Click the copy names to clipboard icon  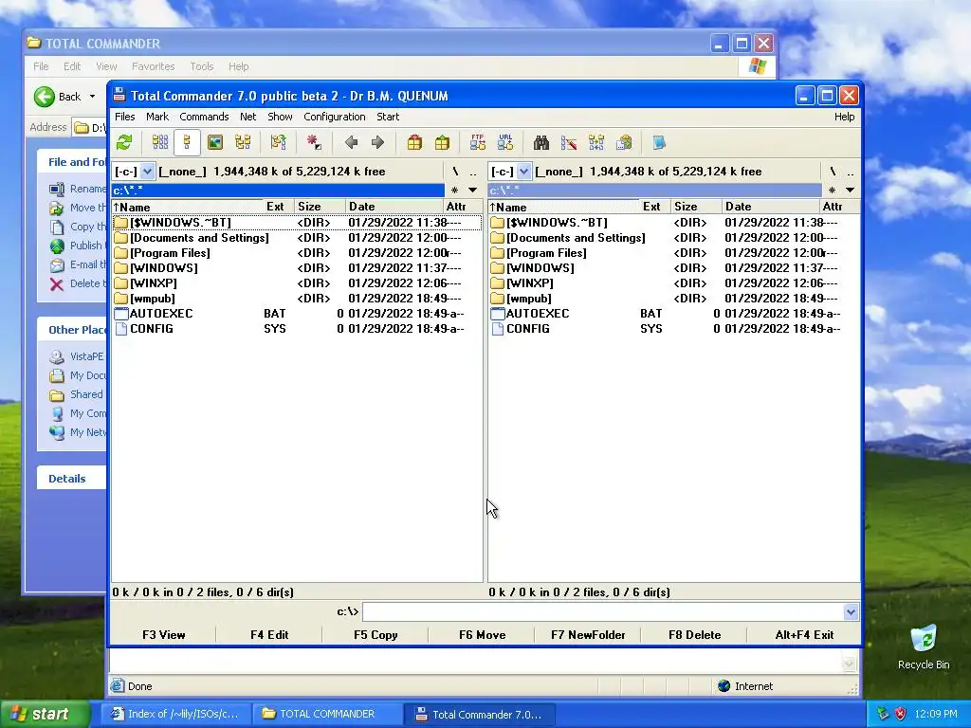(x=624, y=143)
